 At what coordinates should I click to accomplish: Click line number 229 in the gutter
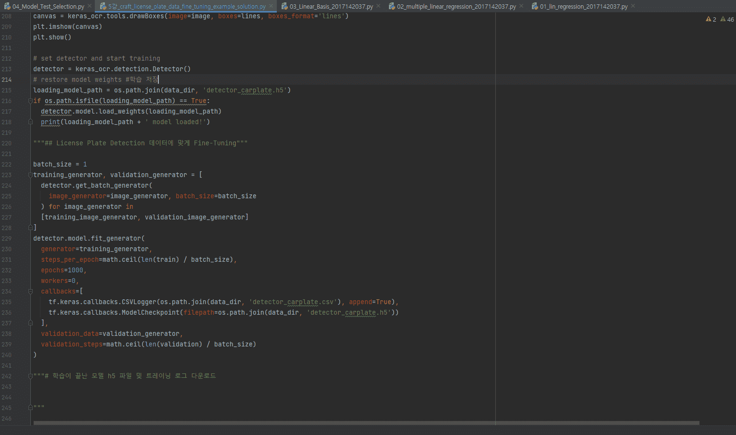[7, 239]
